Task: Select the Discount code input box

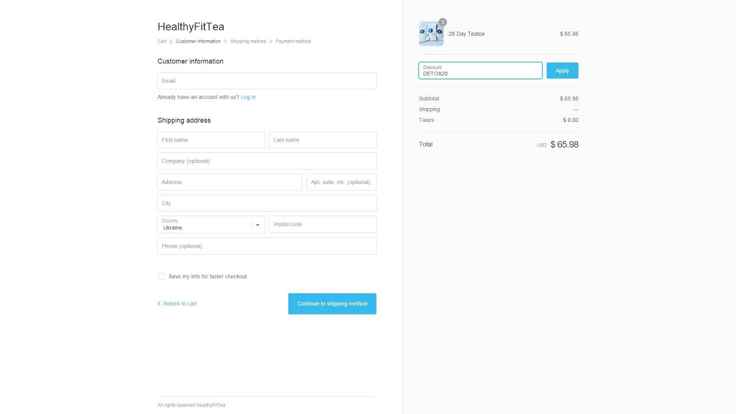Action: tap(480, 71)
